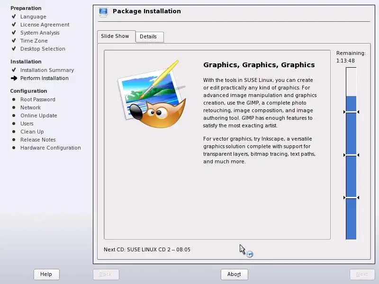Image resolution: width=379 pixels, height=284 pixels.
Task: Click the Remaining time 1:13:48 label
Action: (351, 57)
